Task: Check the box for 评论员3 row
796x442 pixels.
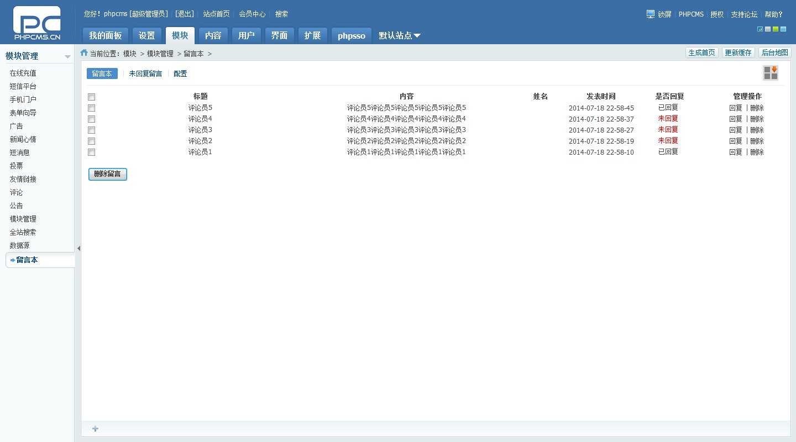Action: 92,130
